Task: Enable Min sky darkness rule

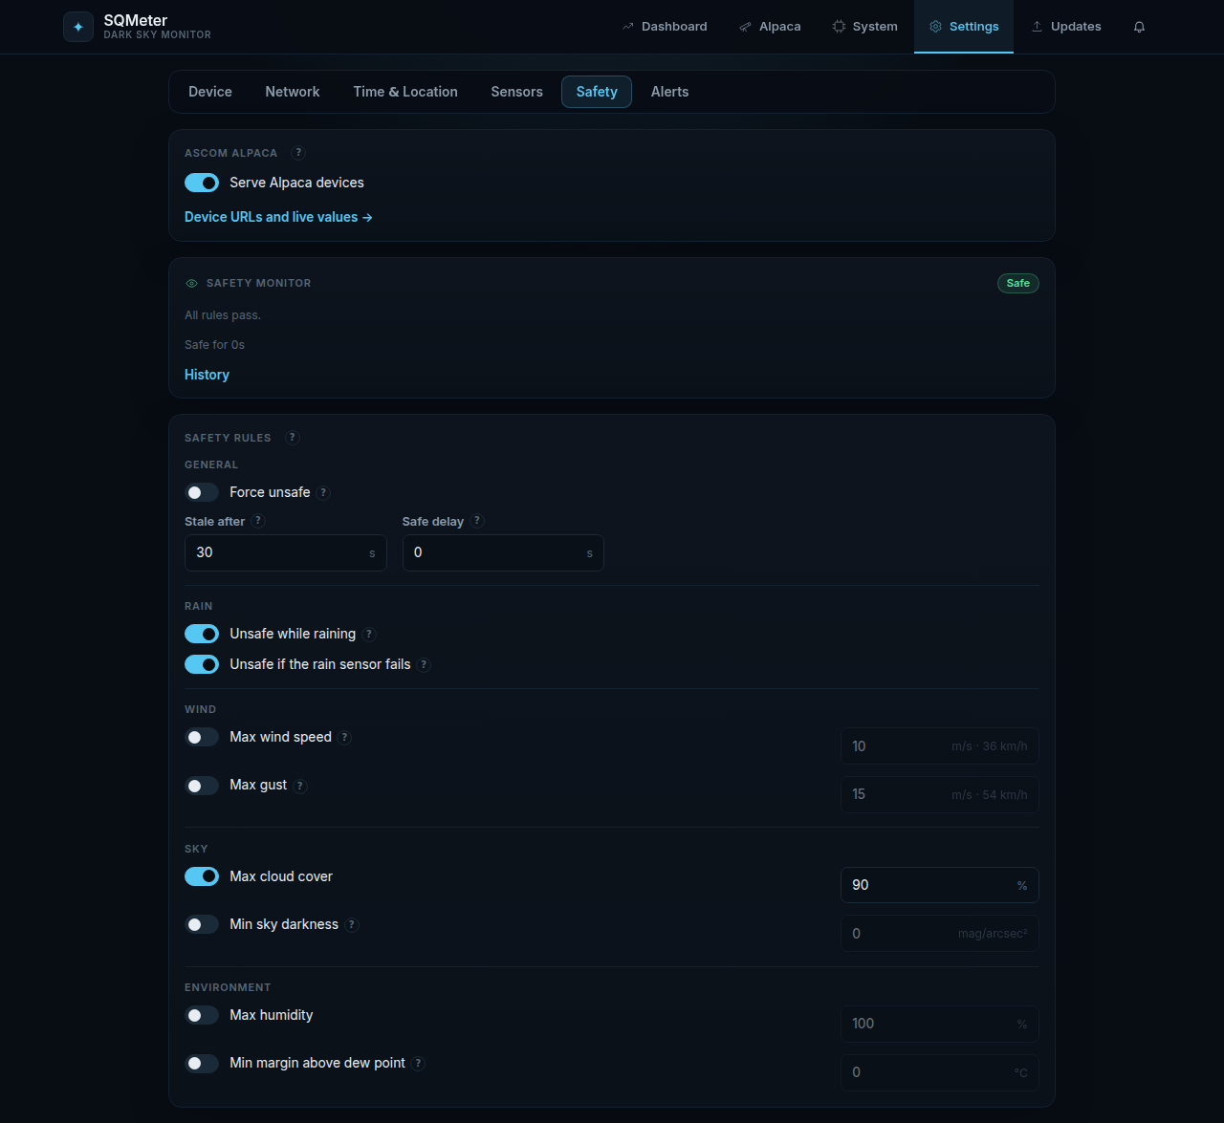Action: point(202,924)
